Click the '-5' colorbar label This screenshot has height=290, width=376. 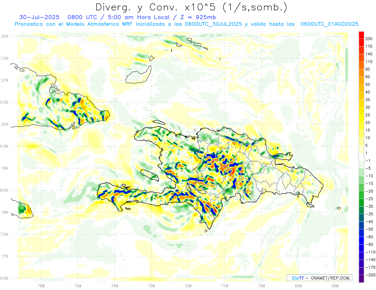pos(368,168)
